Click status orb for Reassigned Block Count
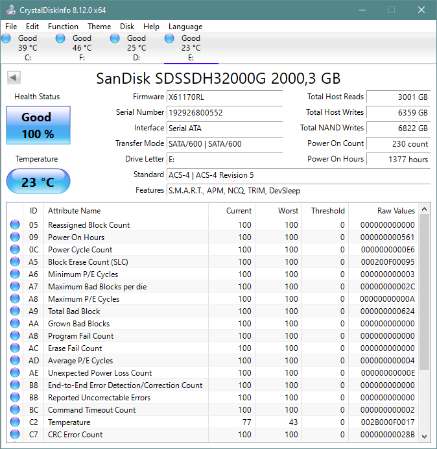The width and height of the screenshot is (437, 449). (15, 224)
